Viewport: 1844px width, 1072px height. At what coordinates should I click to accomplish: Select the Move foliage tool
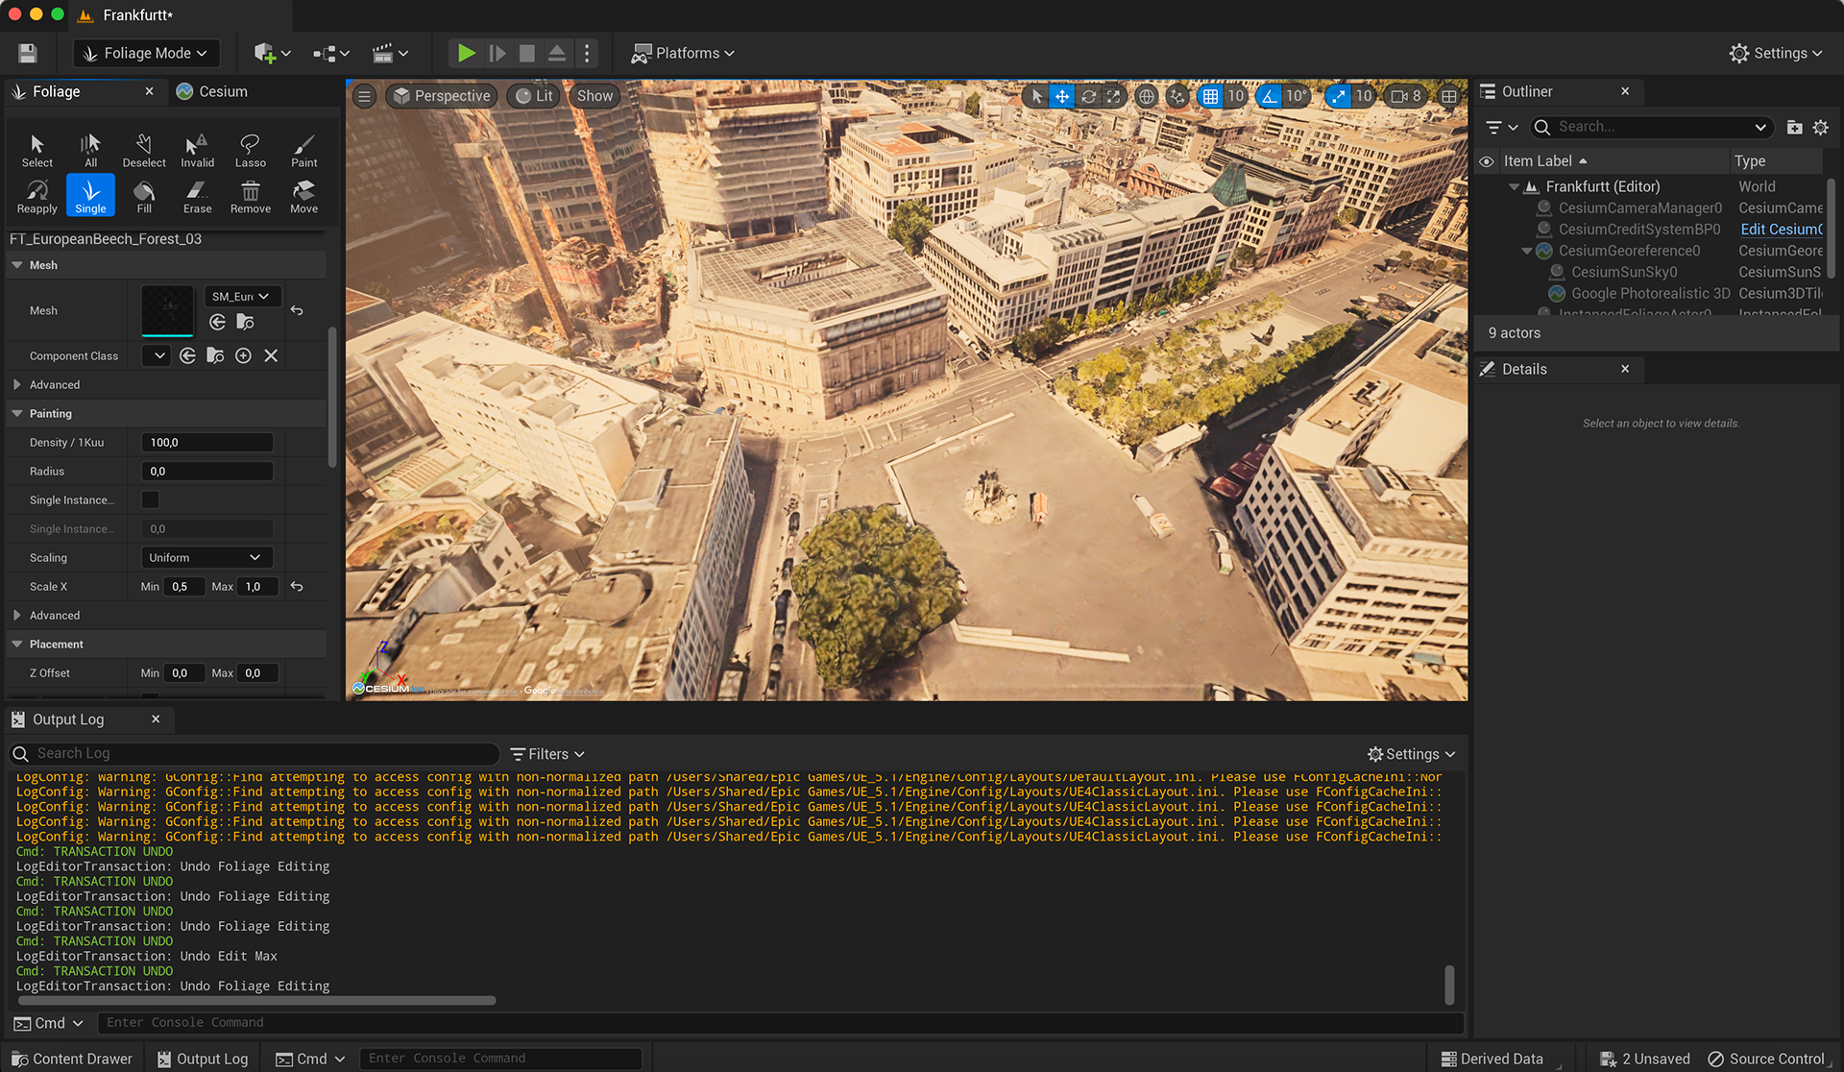(303, 196)
